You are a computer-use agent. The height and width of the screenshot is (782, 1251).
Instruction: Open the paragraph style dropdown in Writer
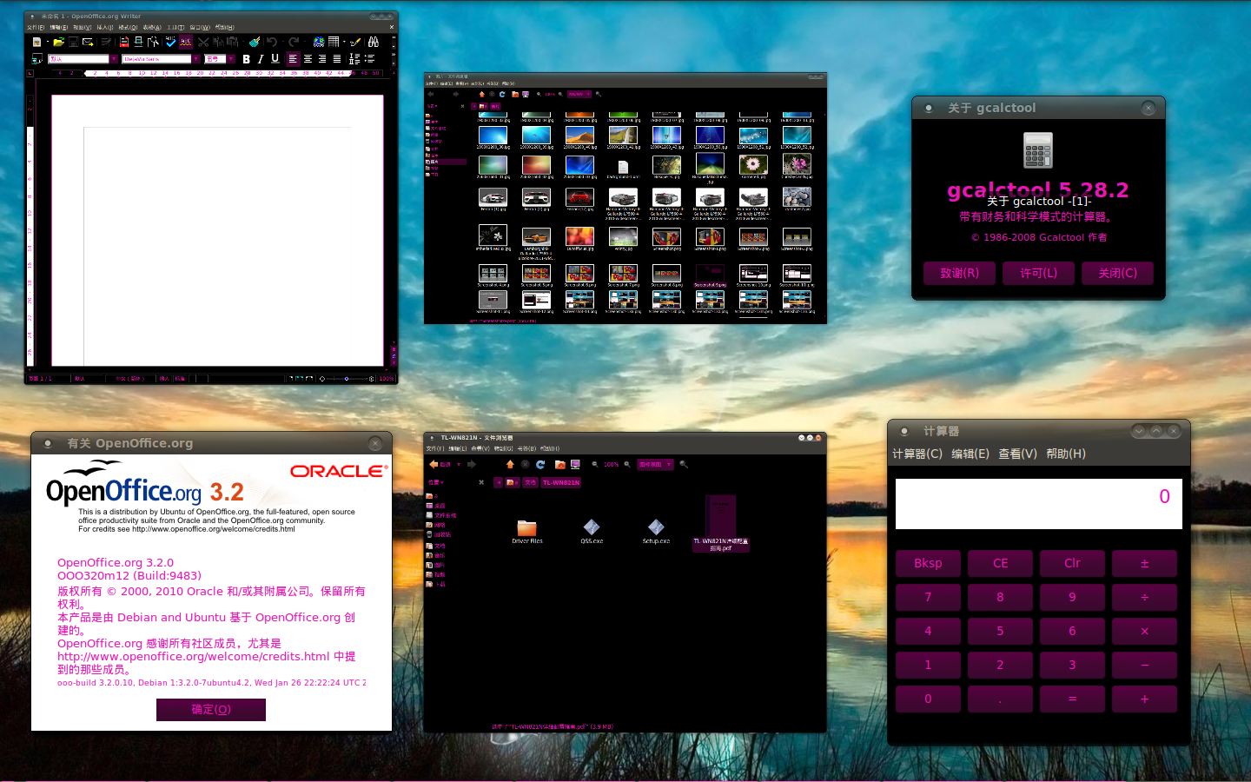click(114, 59)
